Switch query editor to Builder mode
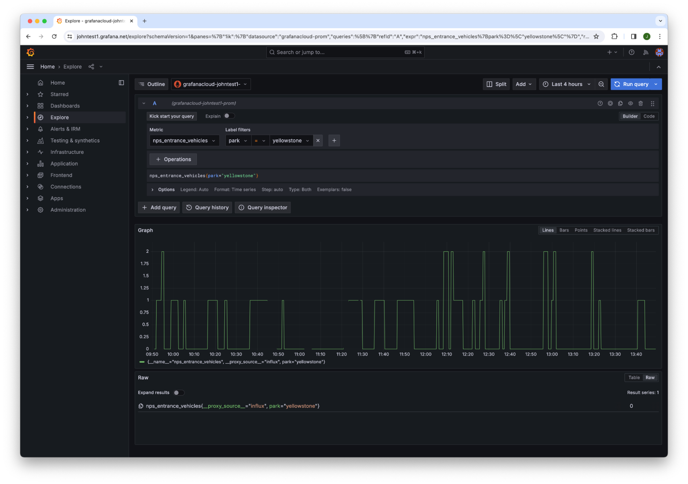 (x=630, y=116)
